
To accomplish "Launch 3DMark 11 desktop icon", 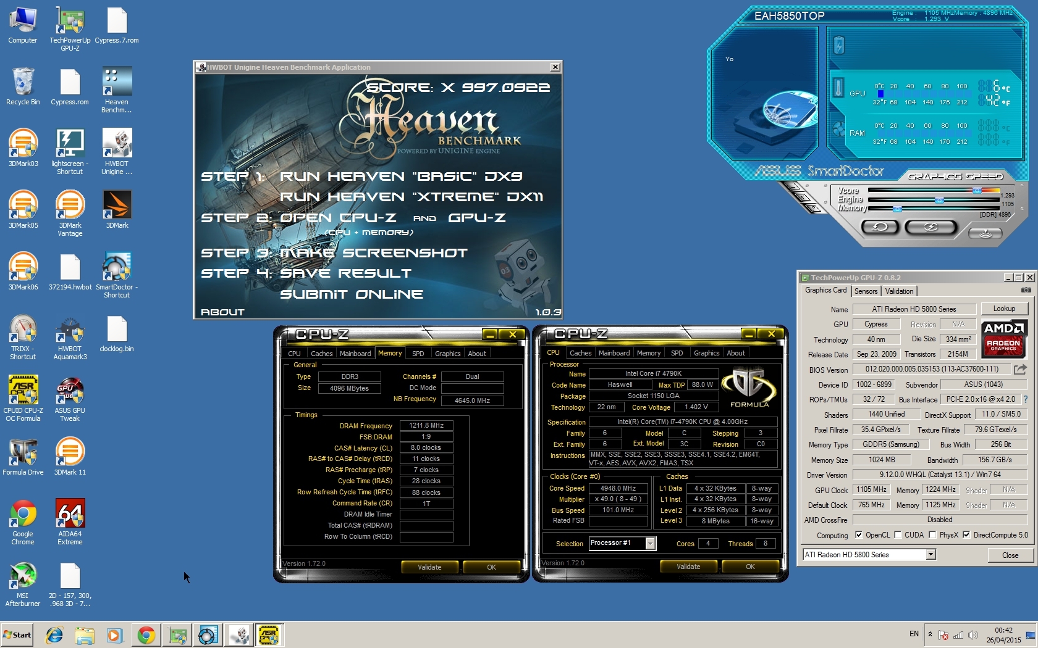I will click(x=70, y=457).
